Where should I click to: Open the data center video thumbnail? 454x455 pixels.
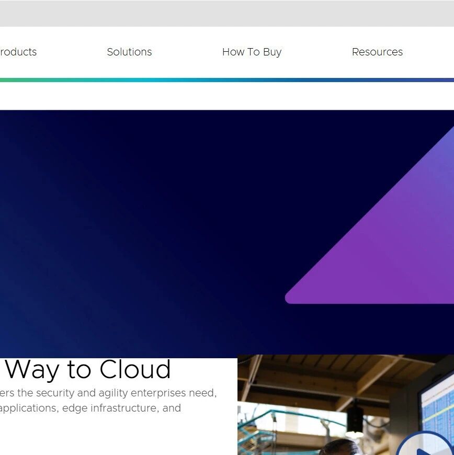pyautogui.click(x=346, y=405)
